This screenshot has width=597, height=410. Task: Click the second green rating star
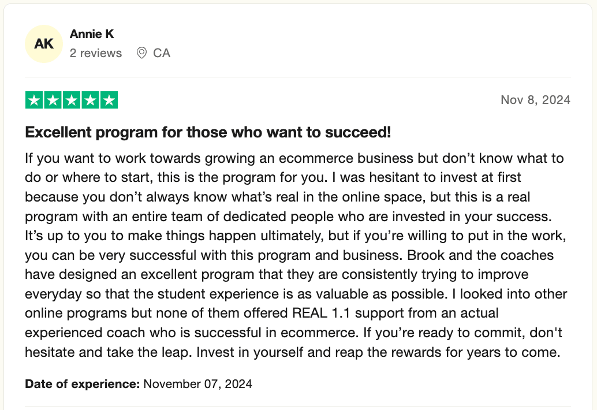pyautogui.click(x=53, y=100)
